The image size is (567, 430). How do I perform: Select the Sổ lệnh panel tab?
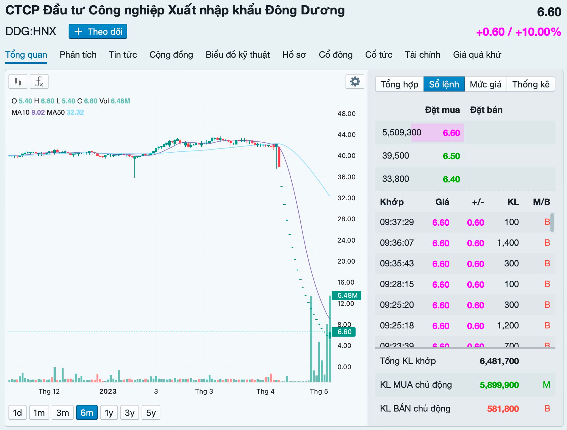click(x=444, y=84)
